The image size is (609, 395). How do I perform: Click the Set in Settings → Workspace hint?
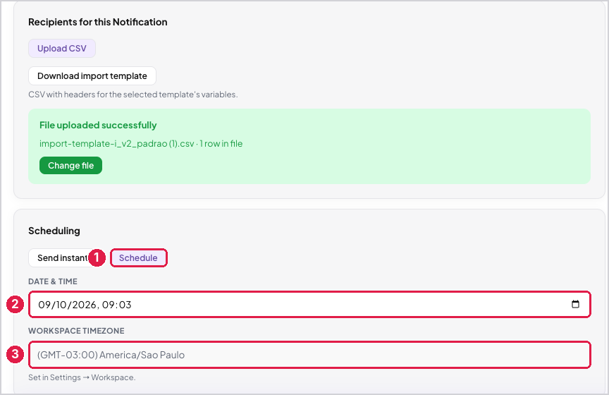[x=82, y=377]
